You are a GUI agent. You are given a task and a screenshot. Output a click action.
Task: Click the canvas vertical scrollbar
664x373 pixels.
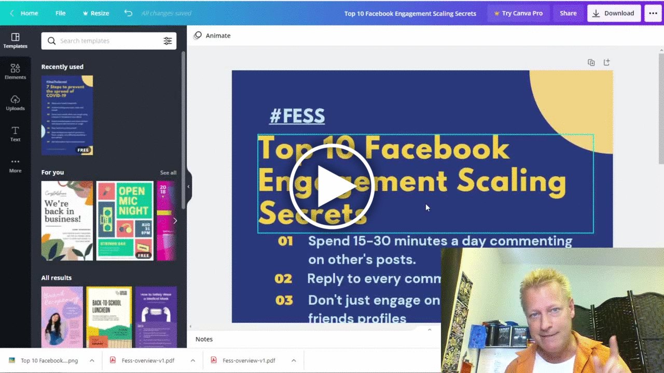[661, 109]
